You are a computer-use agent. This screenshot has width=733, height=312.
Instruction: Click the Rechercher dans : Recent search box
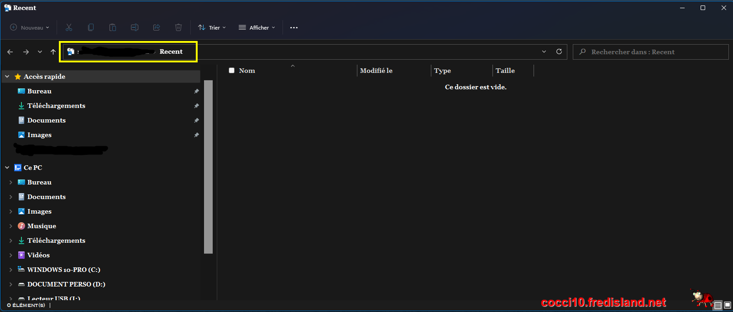(x=651, y=52)
